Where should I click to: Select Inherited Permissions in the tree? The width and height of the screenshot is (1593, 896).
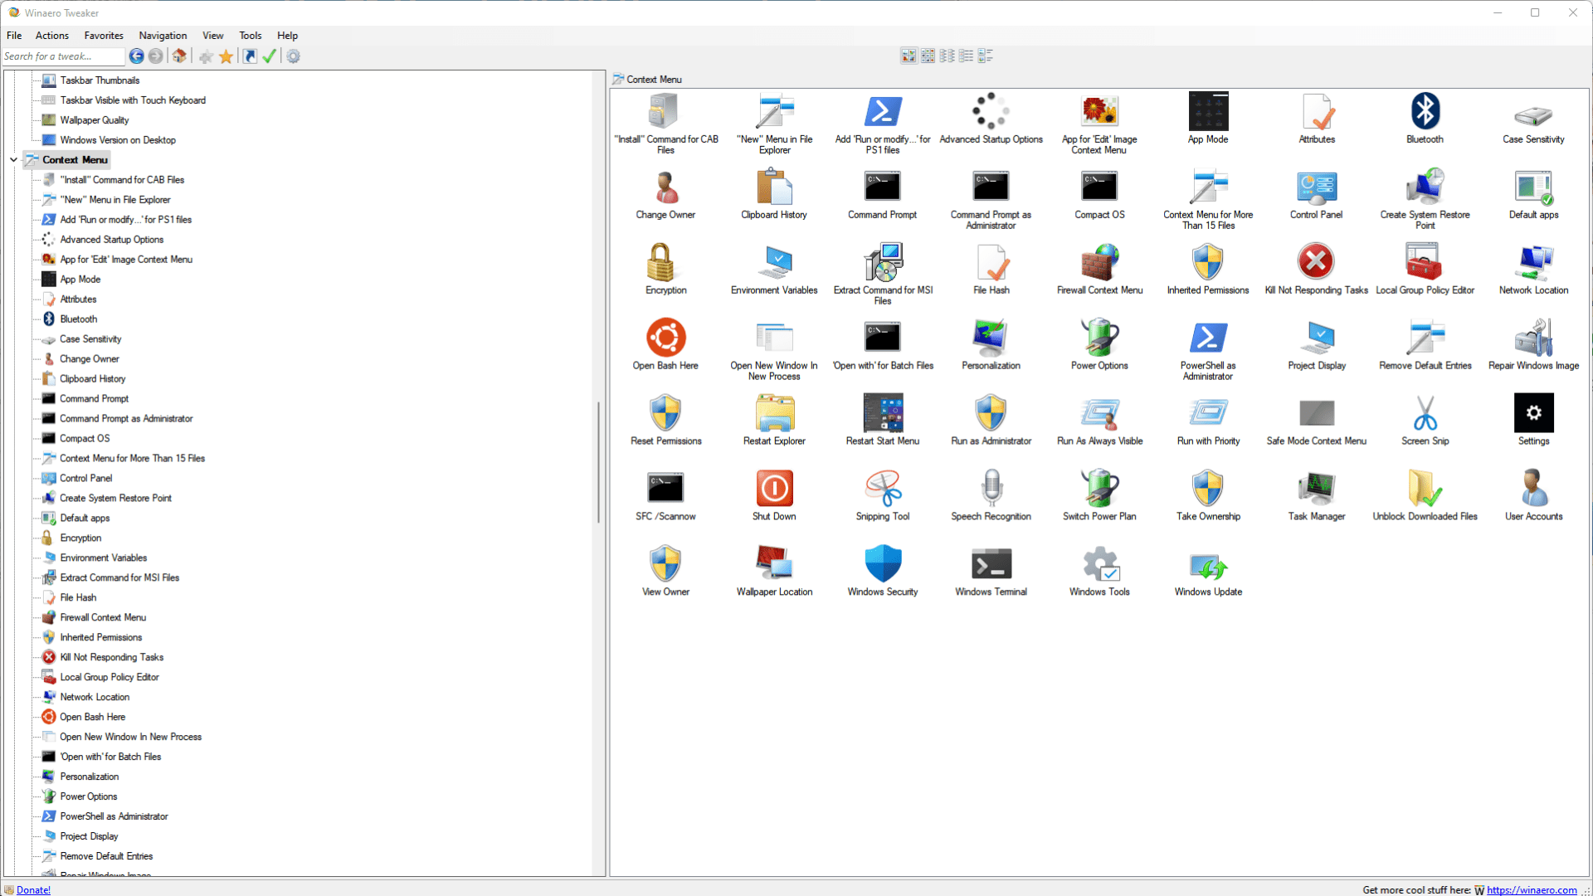coord(100,638)
